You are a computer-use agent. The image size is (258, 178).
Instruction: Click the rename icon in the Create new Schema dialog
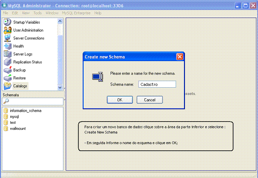point(98,77)
